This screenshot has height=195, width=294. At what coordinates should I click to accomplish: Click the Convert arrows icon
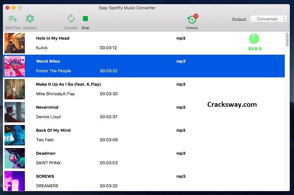[71, 19]
